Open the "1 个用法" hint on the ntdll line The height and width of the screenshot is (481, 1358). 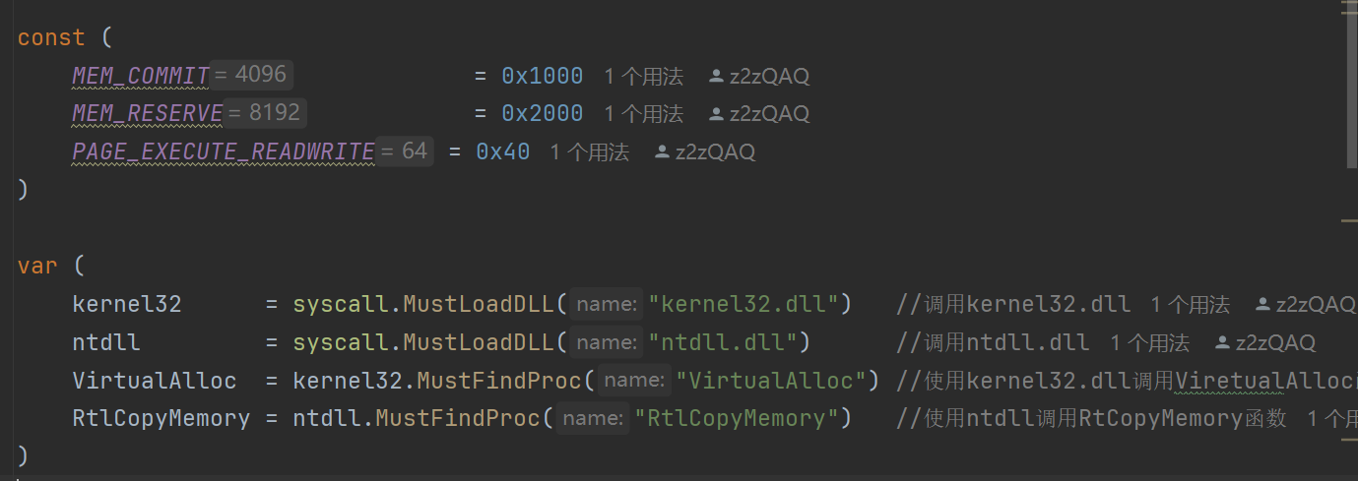point(1149,343)
